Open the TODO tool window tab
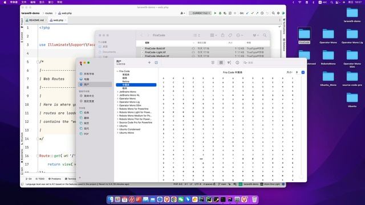365x205 pixels. pyautogui.click(x=40, y=179)
